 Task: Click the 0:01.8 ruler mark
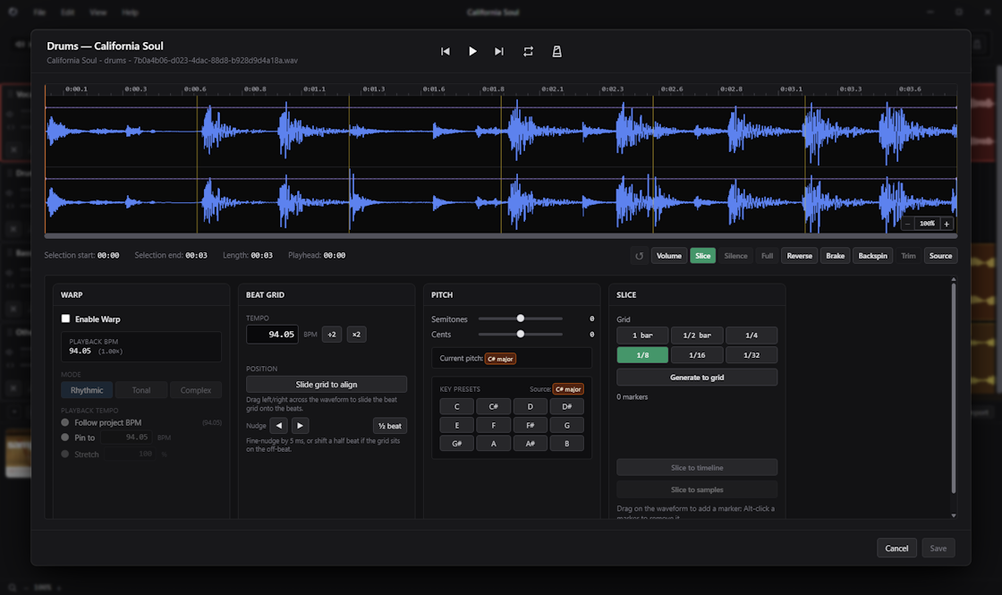(493, 89)
